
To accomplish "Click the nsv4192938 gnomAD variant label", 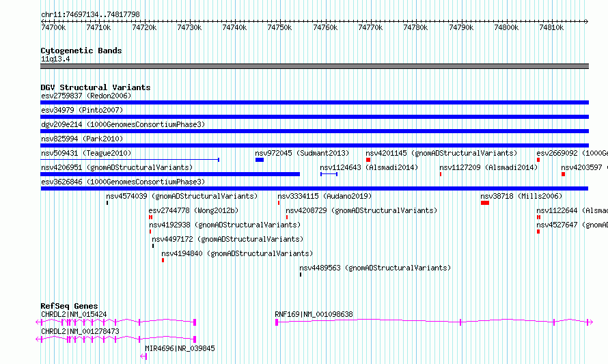I will (x=225, y=225).
